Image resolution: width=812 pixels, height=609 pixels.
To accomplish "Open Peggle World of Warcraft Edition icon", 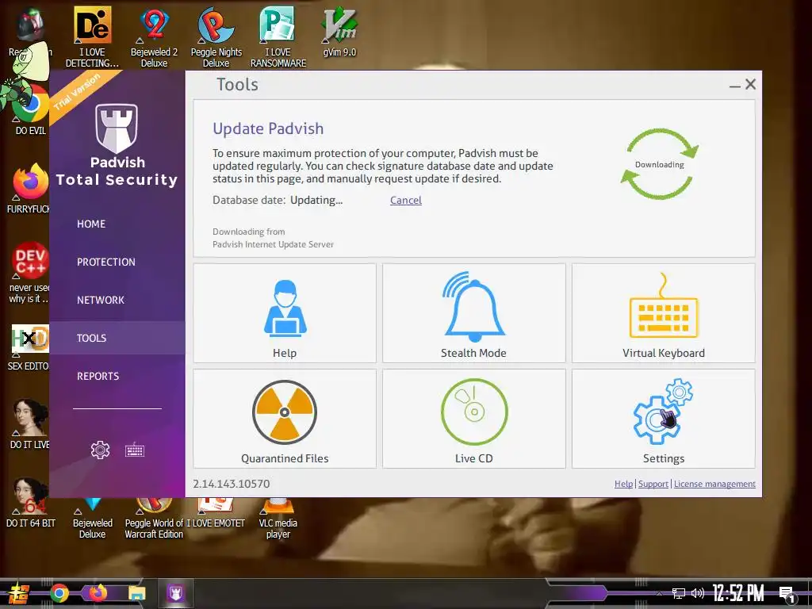I will click(154, 519).
